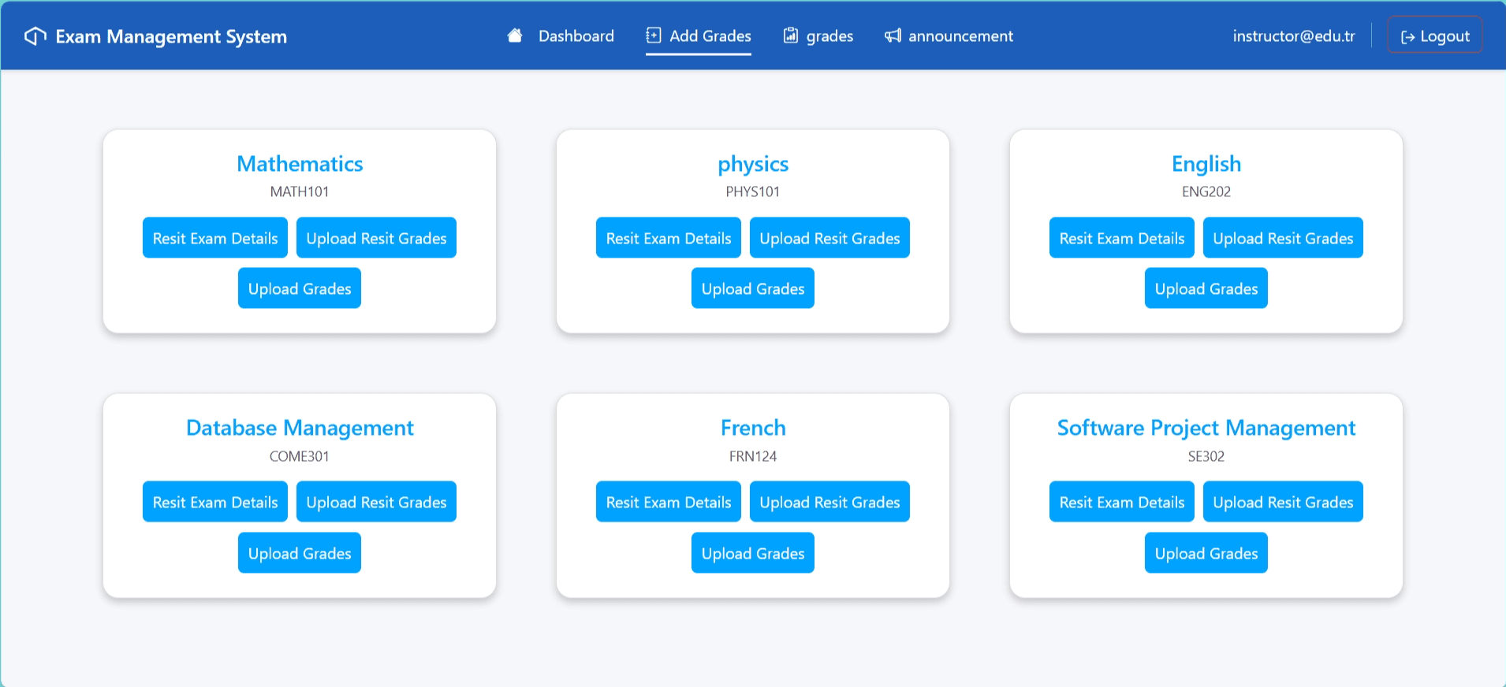
Task: Click the Software Project Management course title
Action: pos(1206,429)
